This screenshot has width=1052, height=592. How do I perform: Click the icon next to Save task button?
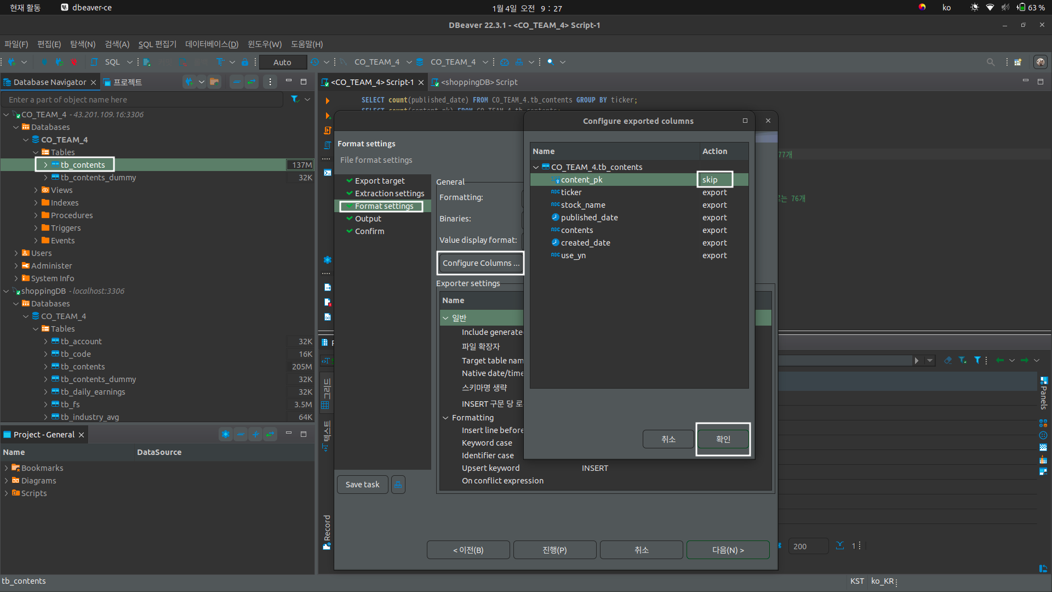coord(398,485)
